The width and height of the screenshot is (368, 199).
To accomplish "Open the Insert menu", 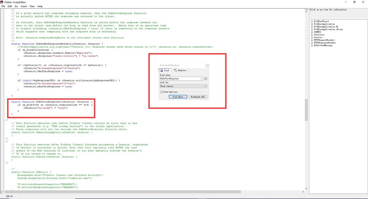I will tap(24, 6).
